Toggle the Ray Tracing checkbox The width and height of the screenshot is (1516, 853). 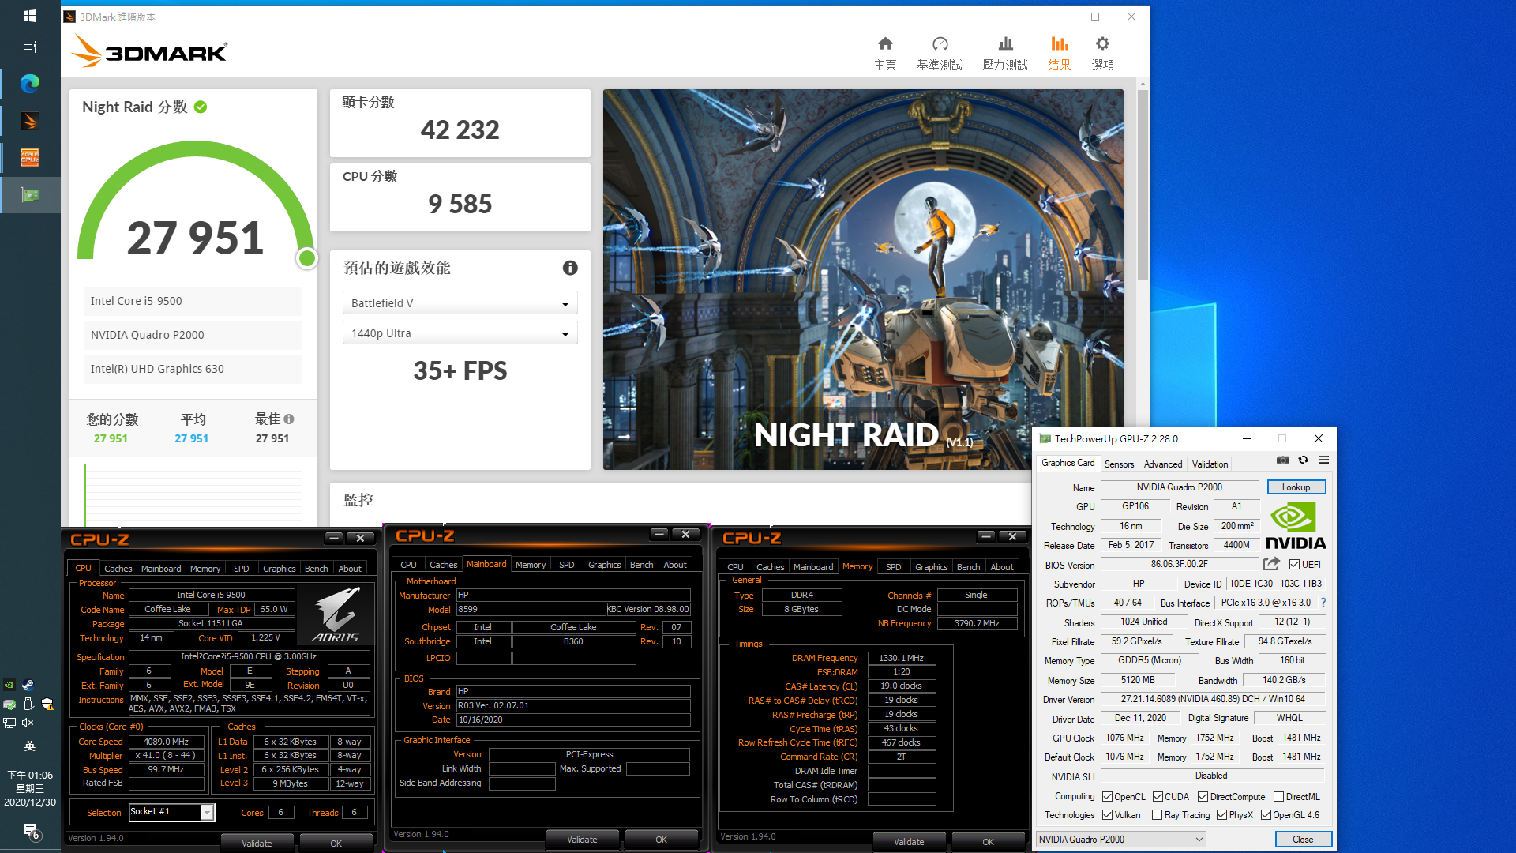click(x=1157, y=815)
